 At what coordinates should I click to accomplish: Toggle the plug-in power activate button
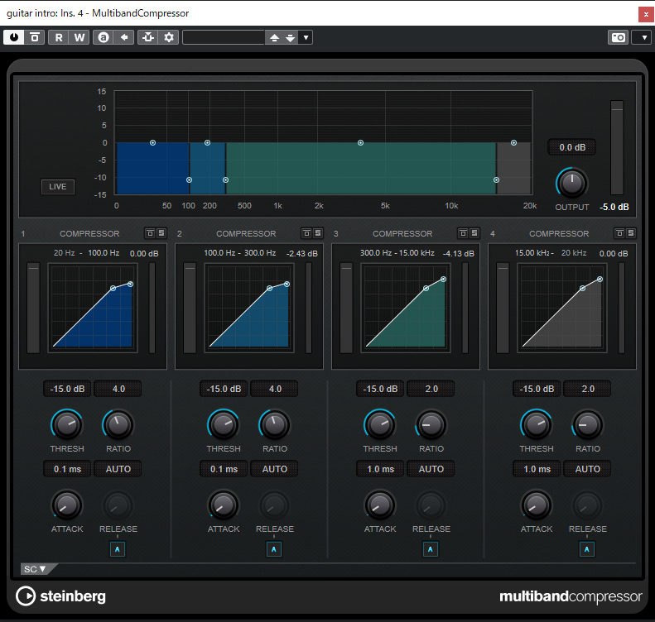(x=14, y=37)
